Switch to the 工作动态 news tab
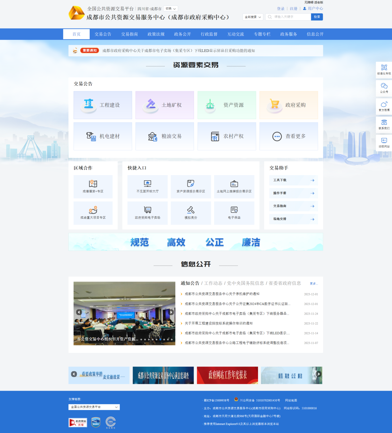Screen dimensions: 392x433 213,283
